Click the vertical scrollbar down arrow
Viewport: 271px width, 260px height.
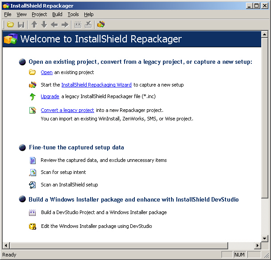coord(265,239)
